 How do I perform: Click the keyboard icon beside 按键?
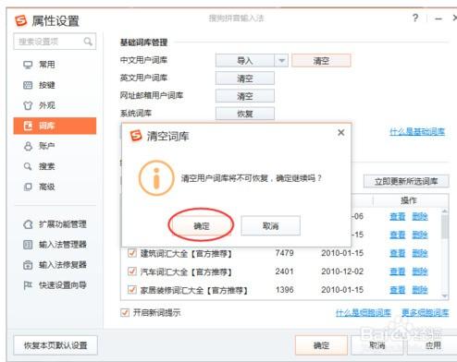click(28, 85)
